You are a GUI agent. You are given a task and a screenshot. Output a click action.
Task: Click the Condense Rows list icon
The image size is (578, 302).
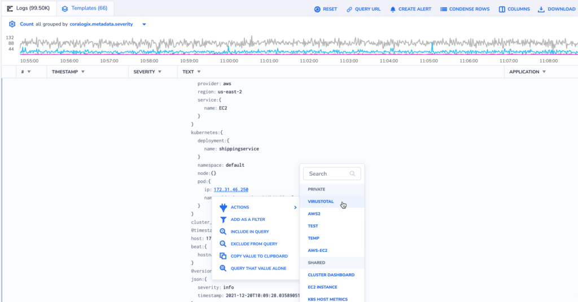point(444,9)
